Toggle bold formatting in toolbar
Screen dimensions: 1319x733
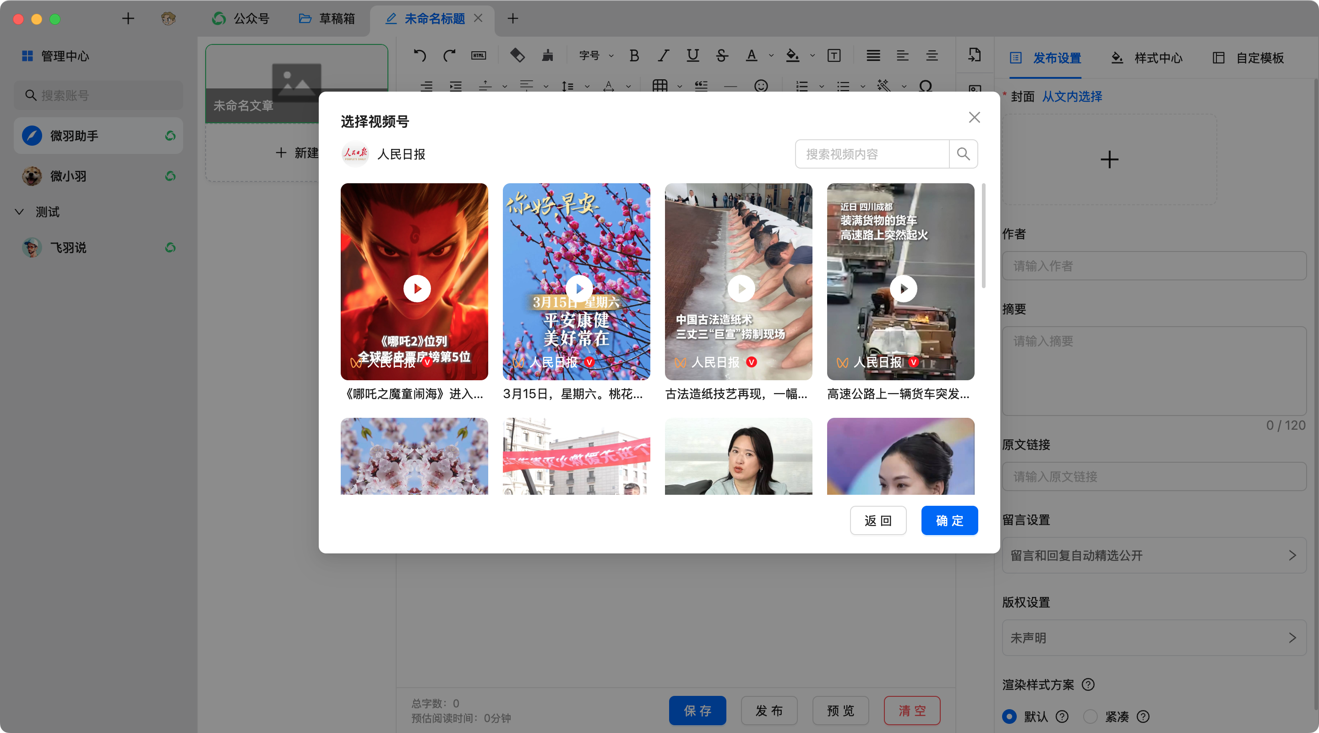pos(634,55)
